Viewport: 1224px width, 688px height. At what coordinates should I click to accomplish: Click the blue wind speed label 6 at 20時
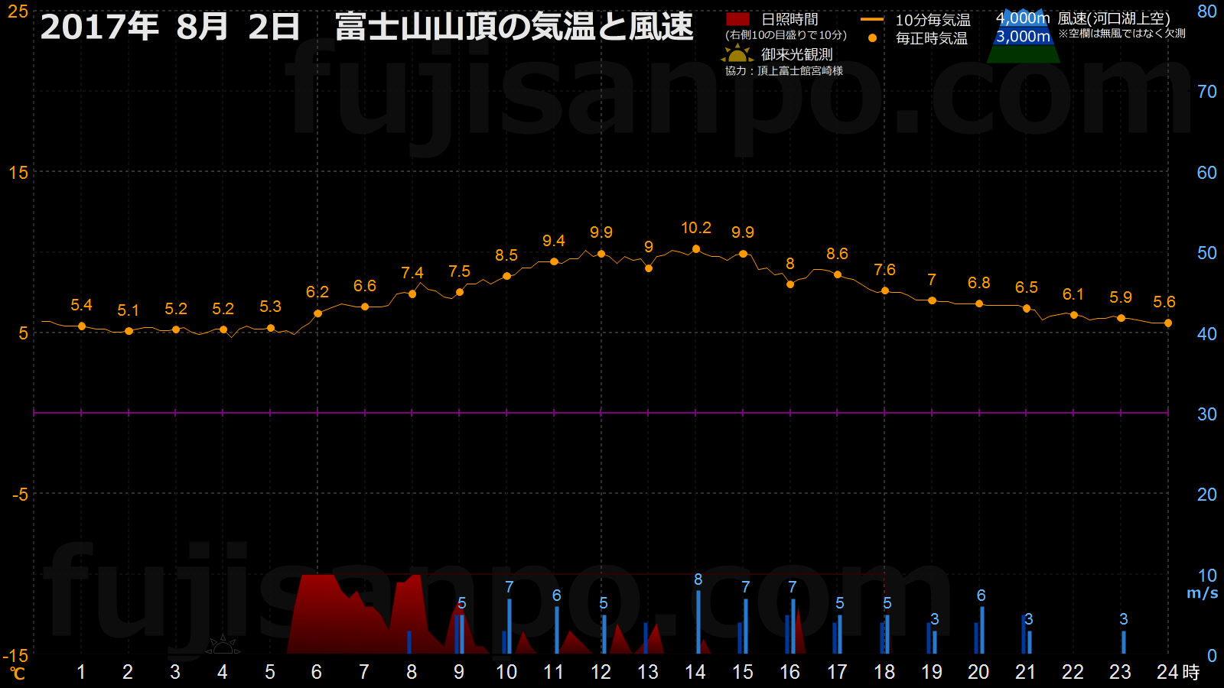pos(981,596)
